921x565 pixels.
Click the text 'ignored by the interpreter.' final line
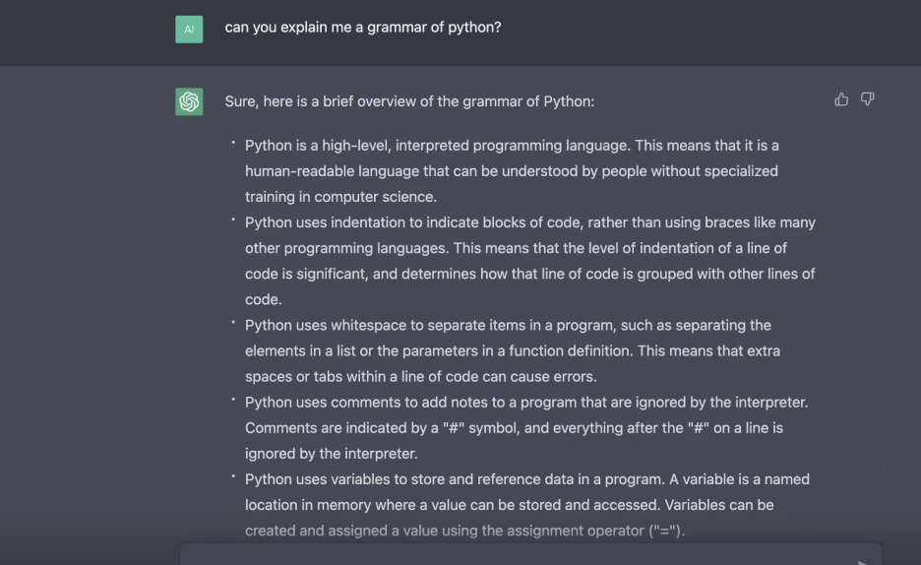coord(332,454)
